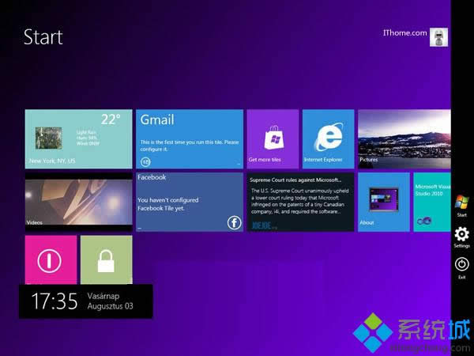Launch Microsoft Visual Studio 2010 tile
This screenshot has height=356, width=474.
pos(432,203)
